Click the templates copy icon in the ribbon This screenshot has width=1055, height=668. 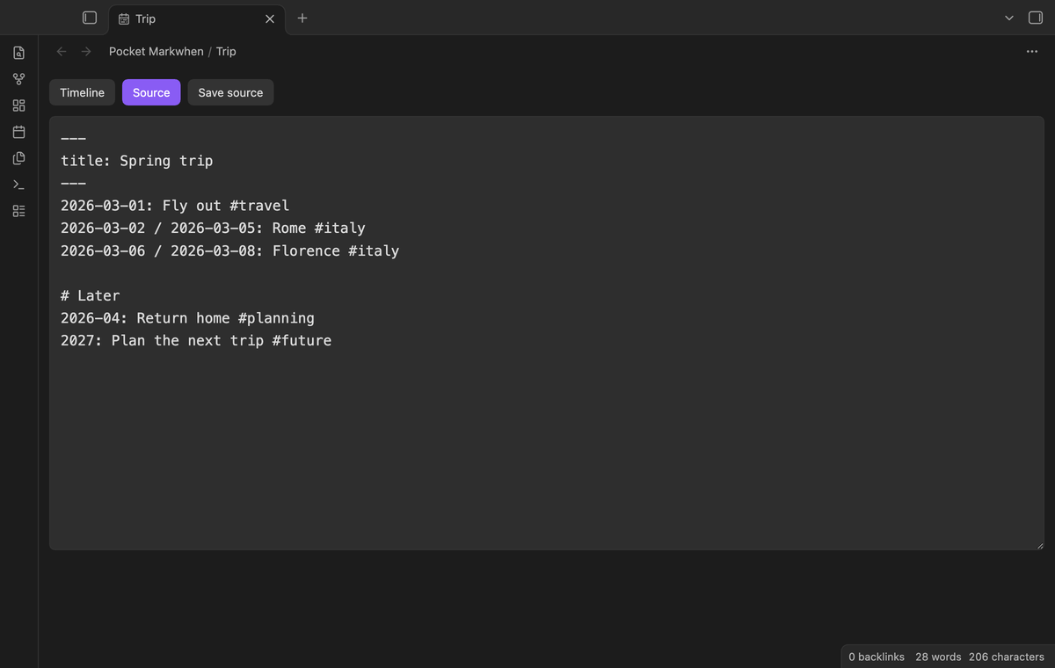[x=18, y=158]
